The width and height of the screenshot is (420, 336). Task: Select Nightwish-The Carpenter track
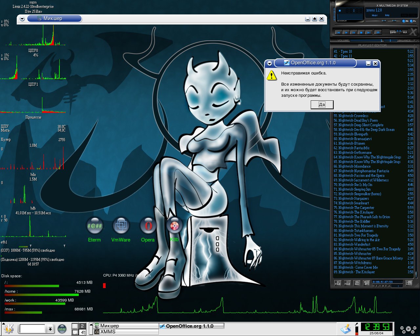[373, 208]
